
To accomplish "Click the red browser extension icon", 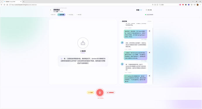I will coord(183,5).
